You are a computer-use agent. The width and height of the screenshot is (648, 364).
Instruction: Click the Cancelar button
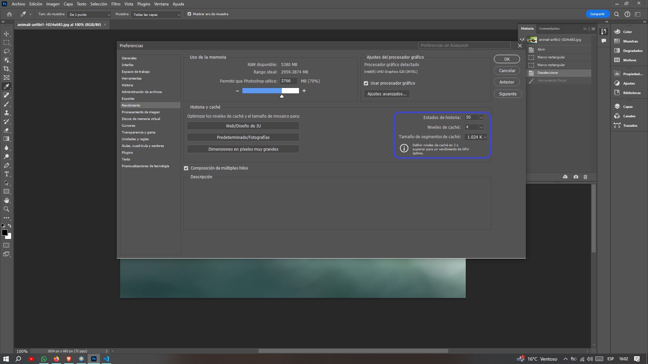click(x=507, y=70)
